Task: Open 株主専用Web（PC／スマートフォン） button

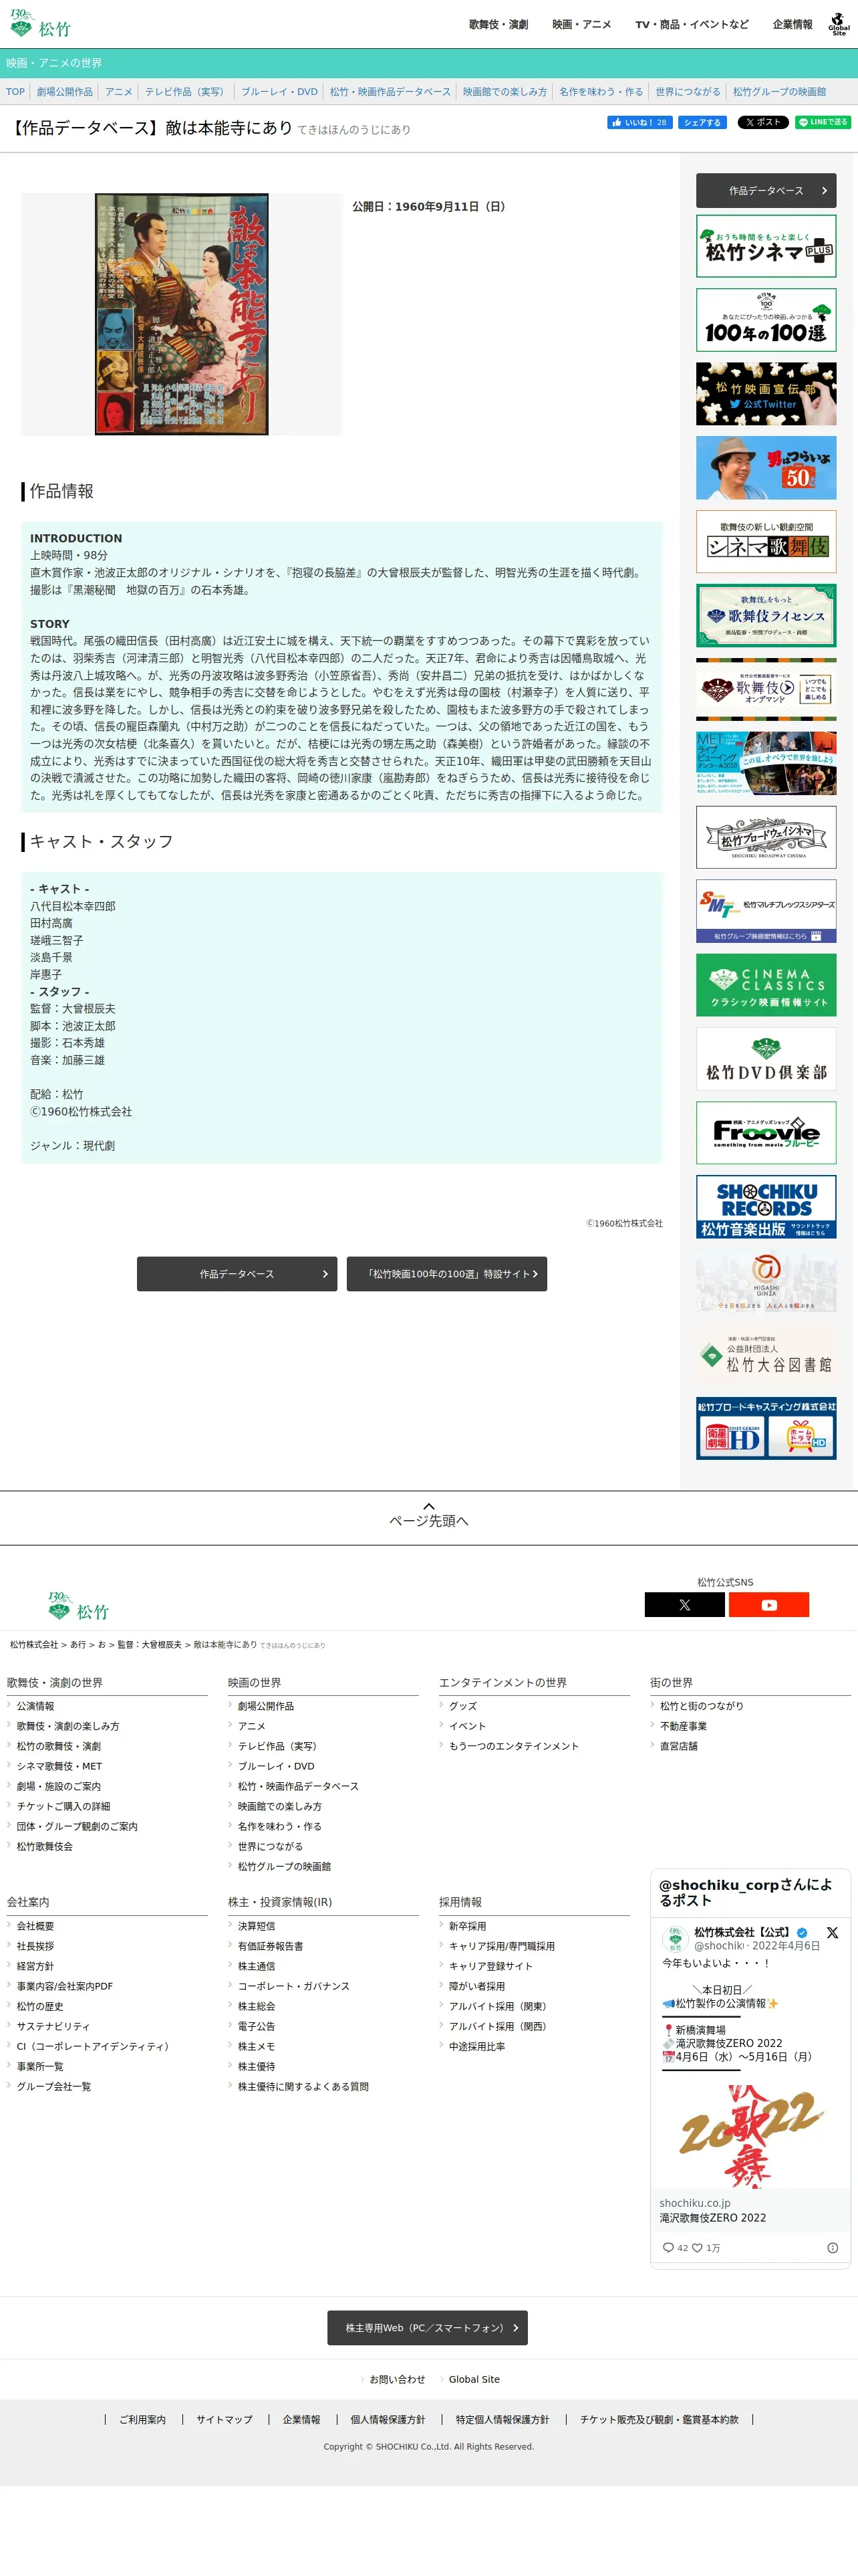Action: [428, 2328]
